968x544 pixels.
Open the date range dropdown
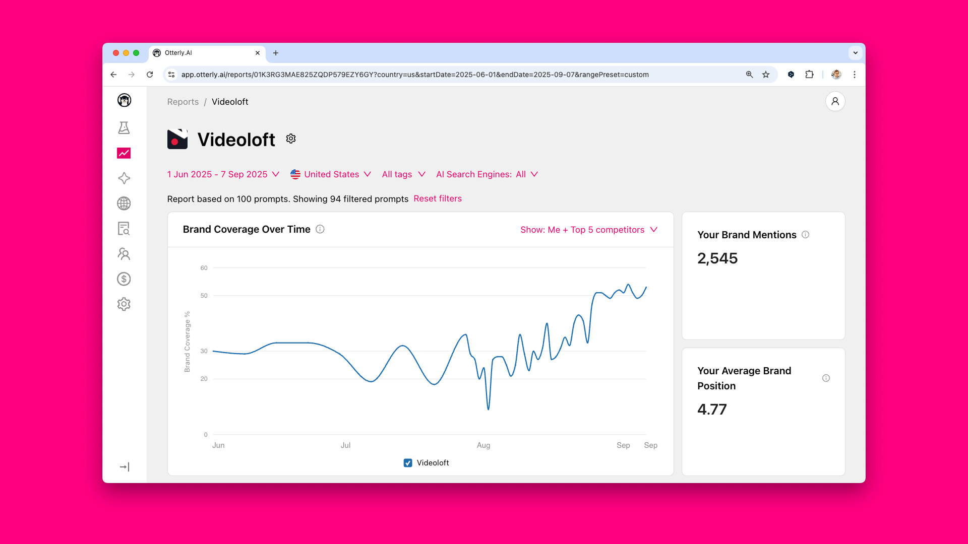coord(223,174)
